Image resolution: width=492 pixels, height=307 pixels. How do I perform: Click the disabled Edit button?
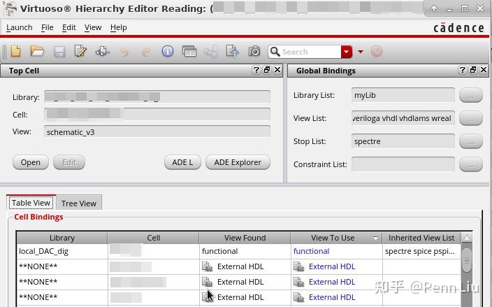[69, 162]
